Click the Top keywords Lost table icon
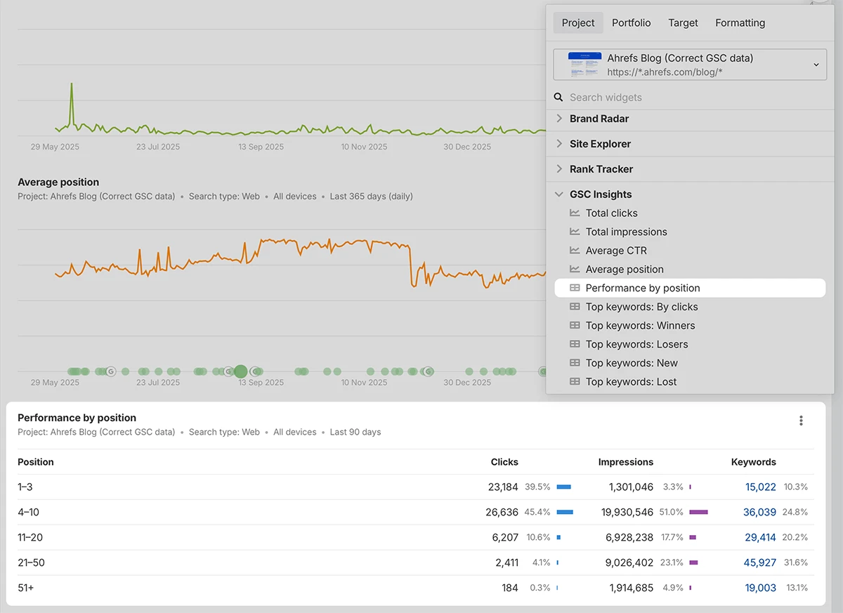This screenshot has height=613, width=843. tap(575, 382)
